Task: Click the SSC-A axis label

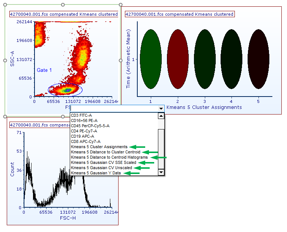Action: 12,59
